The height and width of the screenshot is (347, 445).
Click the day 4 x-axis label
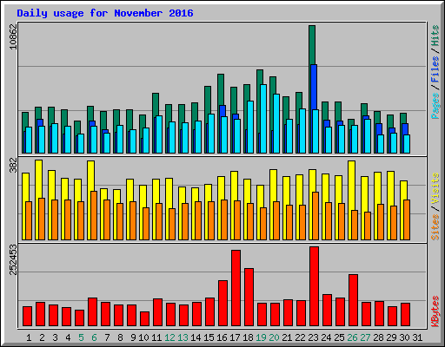point(68,337)
